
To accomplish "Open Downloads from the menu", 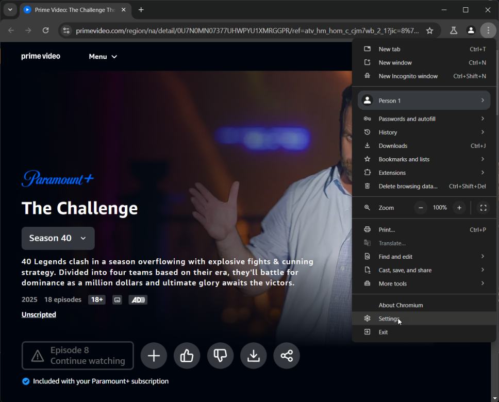I will 424,146.
